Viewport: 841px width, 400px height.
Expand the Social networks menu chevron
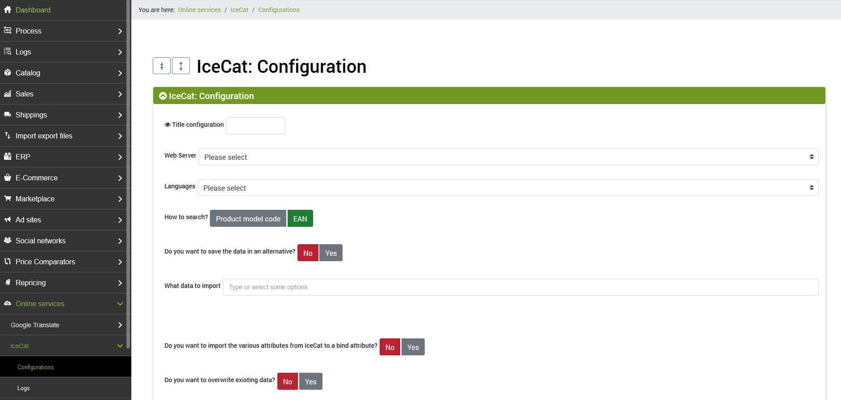click(x=120, y=241)
